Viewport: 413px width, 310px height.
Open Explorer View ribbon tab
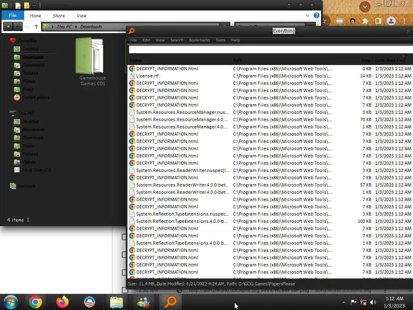point(81,16)
